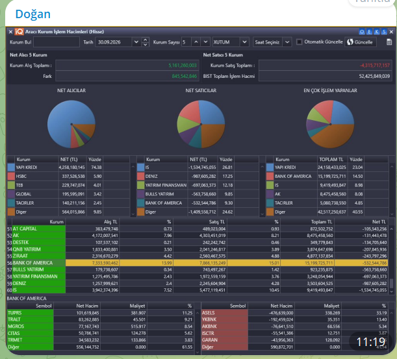Click the EN ÇOK İŞLEM YAPANLAR pie chart

[330, 124]
